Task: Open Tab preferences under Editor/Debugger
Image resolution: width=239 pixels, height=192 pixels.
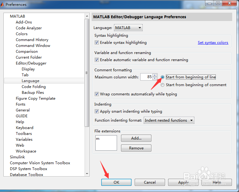Action: point(25,75)
